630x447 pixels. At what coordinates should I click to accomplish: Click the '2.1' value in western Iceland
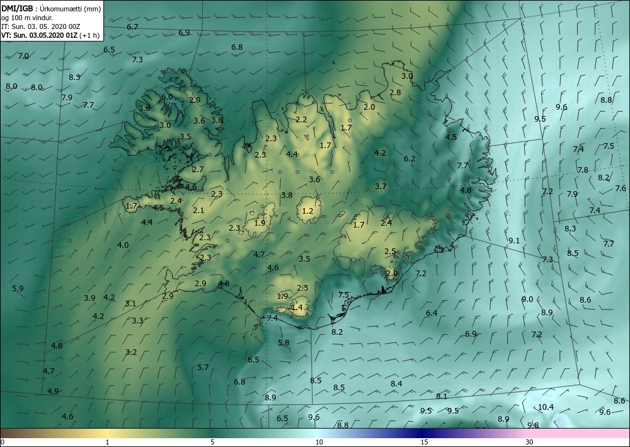(198, 210)
